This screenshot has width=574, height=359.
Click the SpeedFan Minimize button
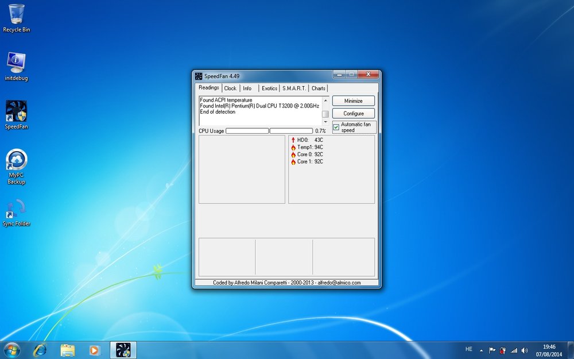(353, 101)
